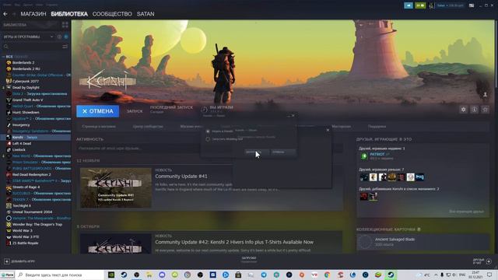Open friend PATRIOT's profile

(x=377, y=154)
